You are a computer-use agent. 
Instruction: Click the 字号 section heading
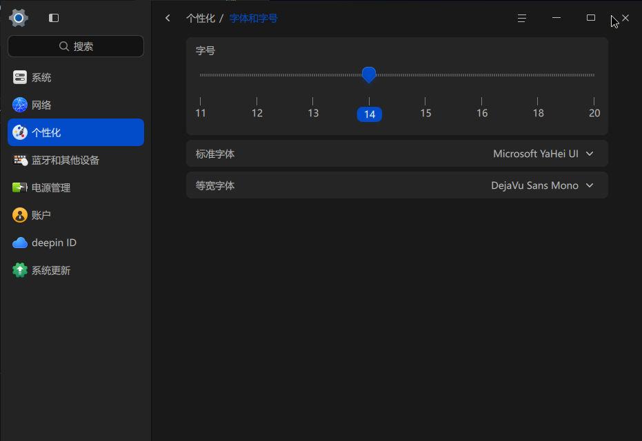coord(205,51)
